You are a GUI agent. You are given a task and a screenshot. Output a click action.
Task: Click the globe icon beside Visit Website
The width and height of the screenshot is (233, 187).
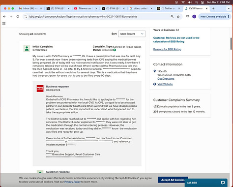154,84
